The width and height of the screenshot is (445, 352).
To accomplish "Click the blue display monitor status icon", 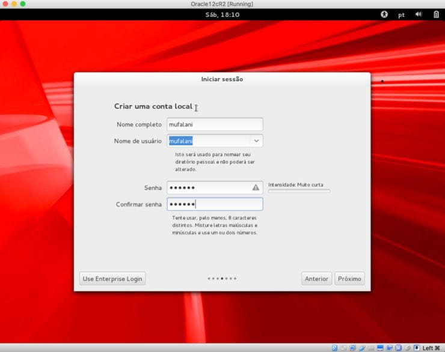I will (380, 348).
